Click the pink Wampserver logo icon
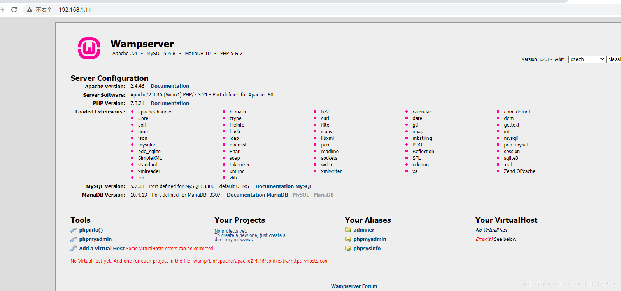Screen dimensions: 621x291 [89, 48]
